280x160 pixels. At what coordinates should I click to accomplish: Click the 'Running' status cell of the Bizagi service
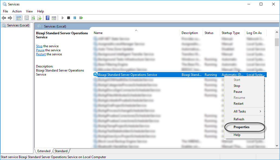pyautogui.click(x=211, y=75)
